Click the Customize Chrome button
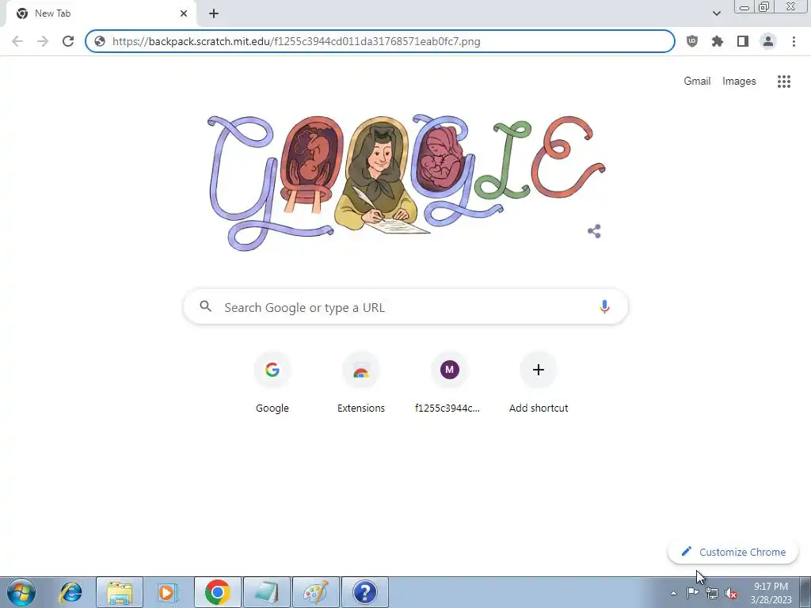 click(x=733, y=552)
